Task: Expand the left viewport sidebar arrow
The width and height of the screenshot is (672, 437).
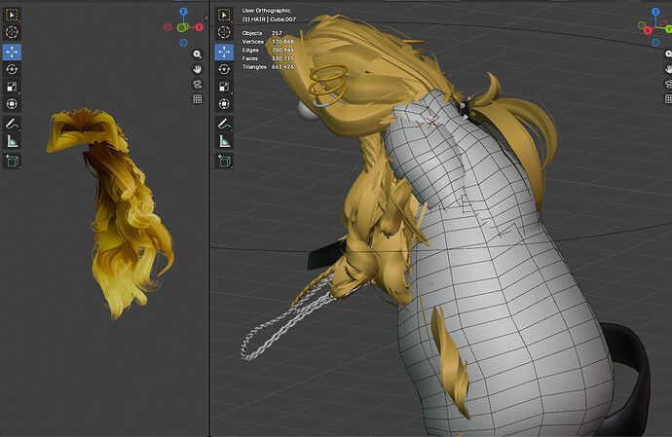Action: tap(206, 18)
